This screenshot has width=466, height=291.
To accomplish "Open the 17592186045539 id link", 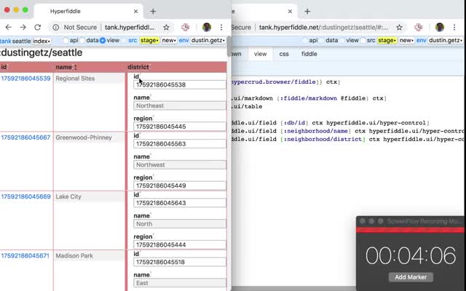I will (25, 78).
